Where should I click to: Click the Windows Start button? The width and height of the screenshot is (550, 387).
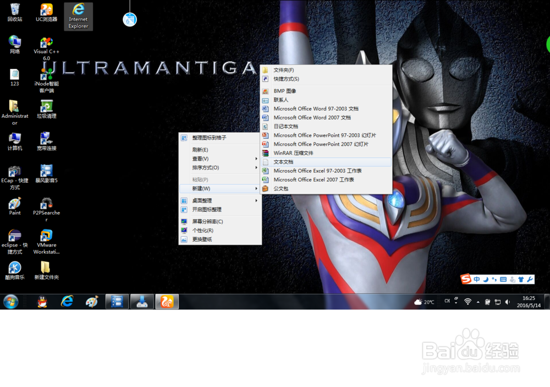point(11,302)
